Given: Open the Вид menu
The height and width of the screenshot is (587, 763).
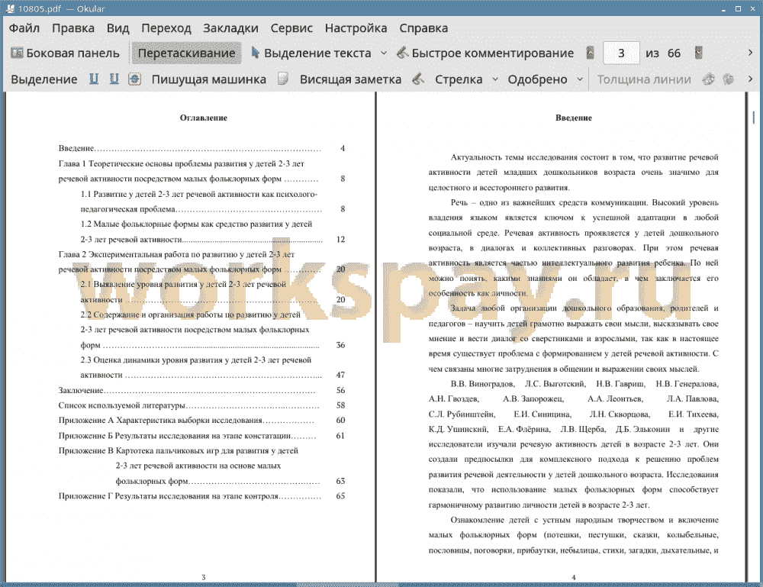Looking at the screenshot, I should [x=118, y=28].
